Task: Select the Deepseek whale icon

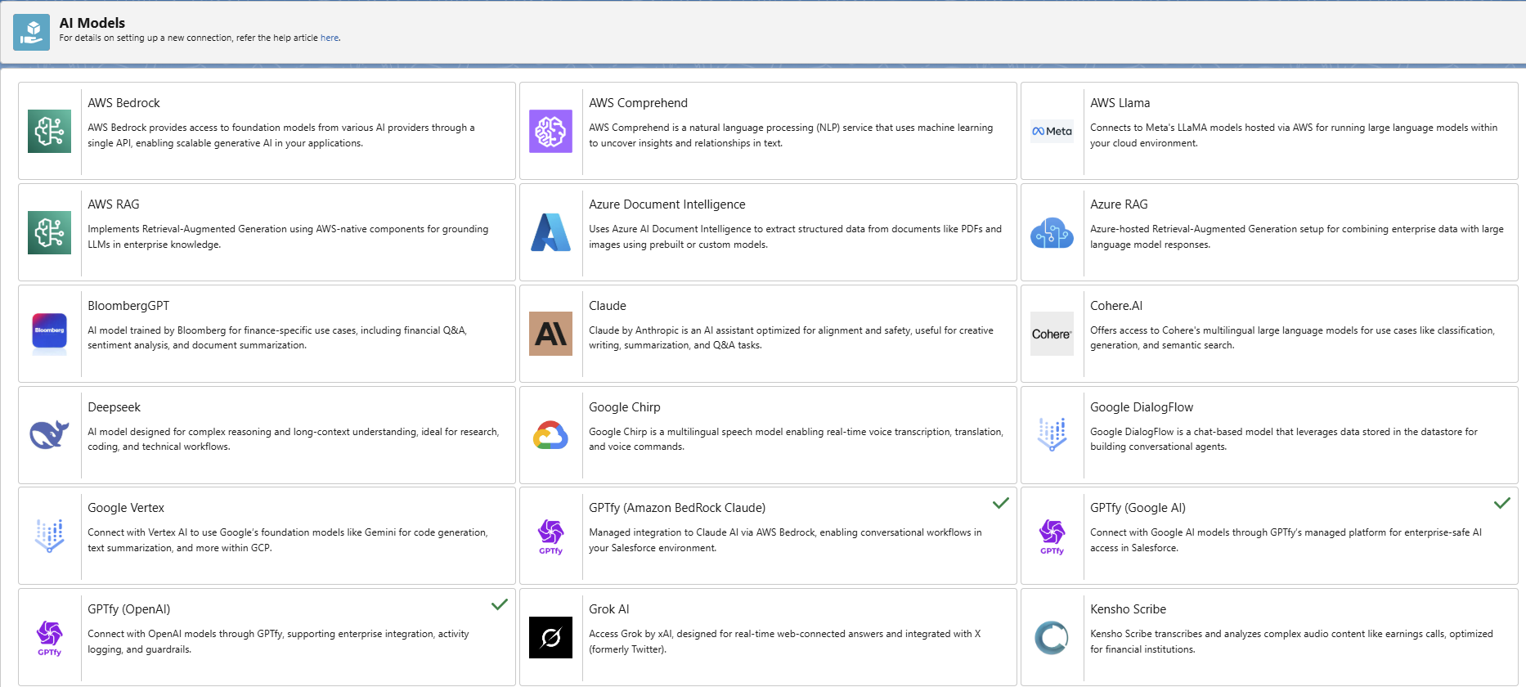Action: click(x=49, y=434)
